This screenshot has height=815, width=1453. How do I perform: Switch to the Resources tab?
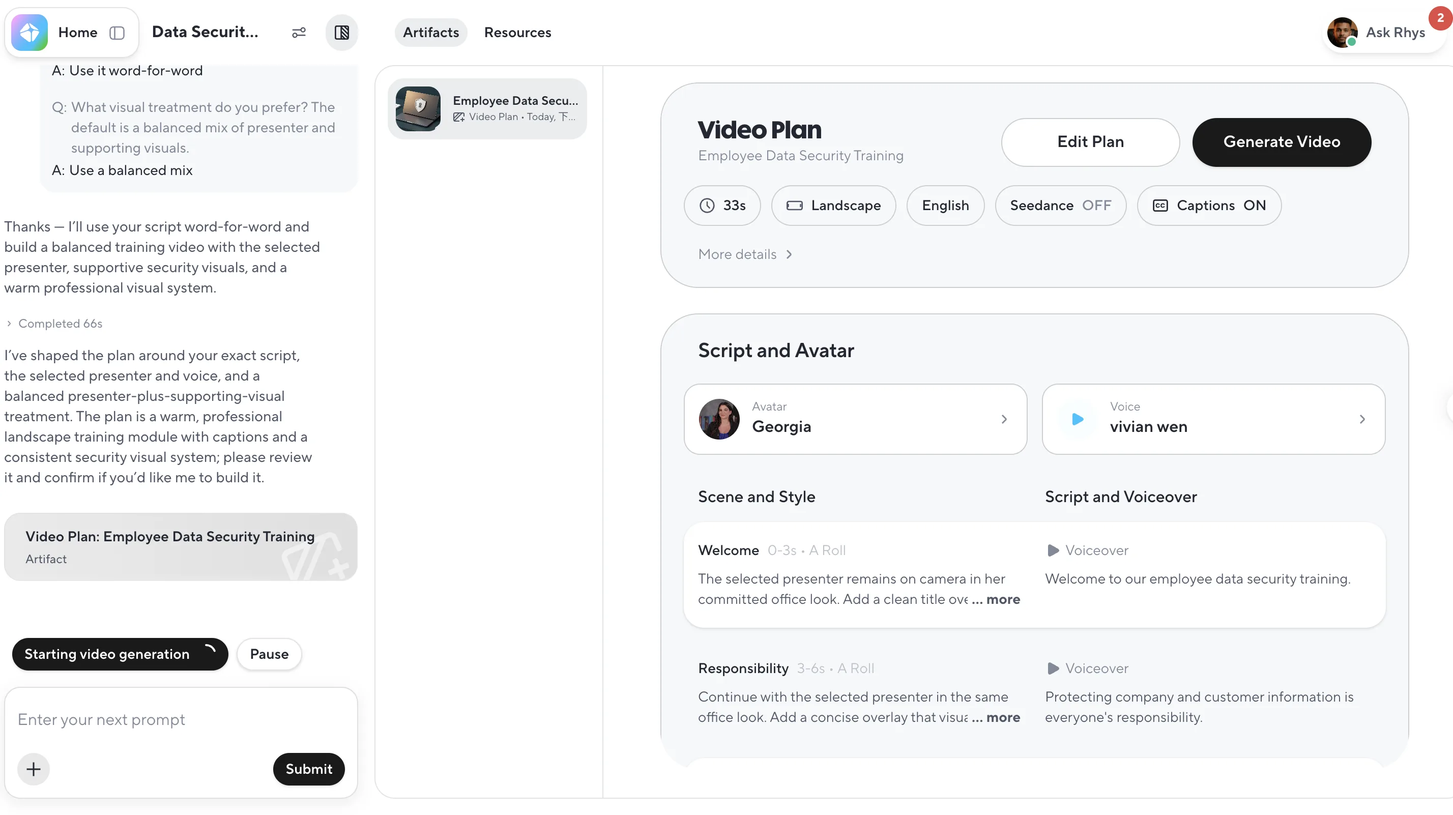pos(518,33)
